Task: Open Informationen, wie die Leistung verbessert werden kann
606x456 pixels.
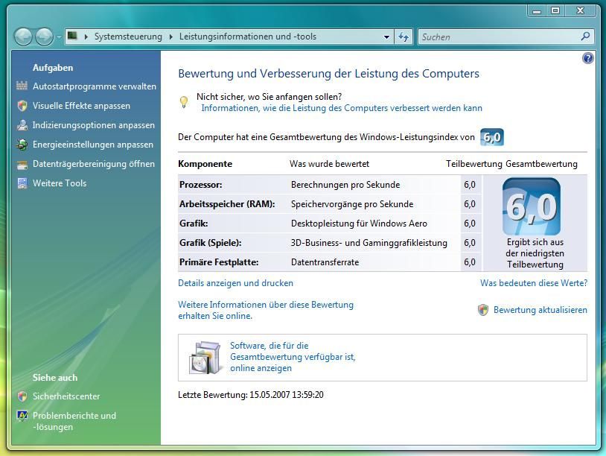Action: 342,108
